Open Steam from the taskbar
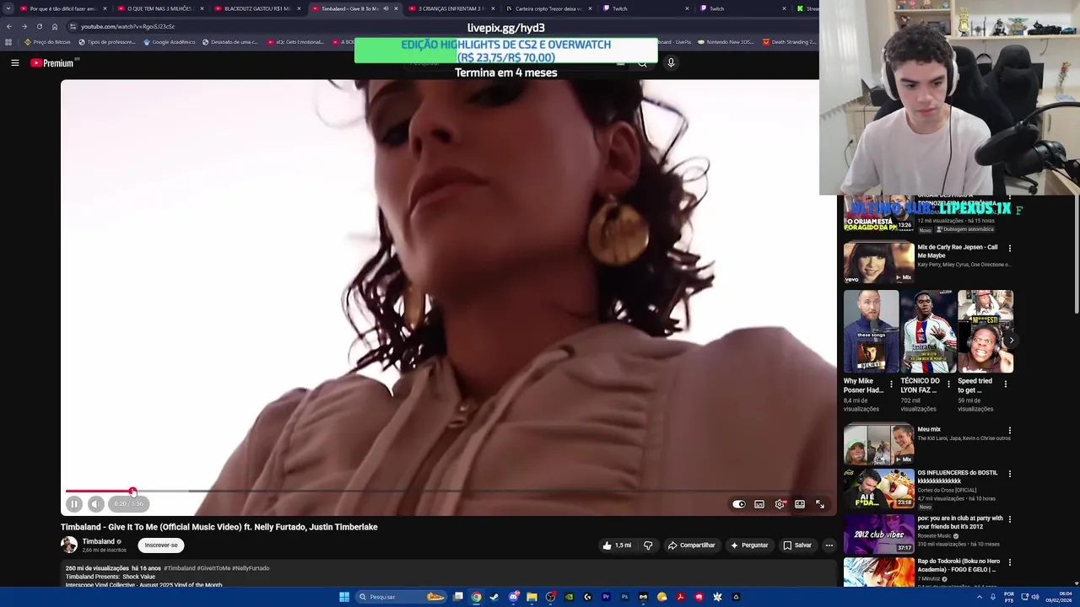This screenshot has height=607, width=1080. [x=494, y=597]
